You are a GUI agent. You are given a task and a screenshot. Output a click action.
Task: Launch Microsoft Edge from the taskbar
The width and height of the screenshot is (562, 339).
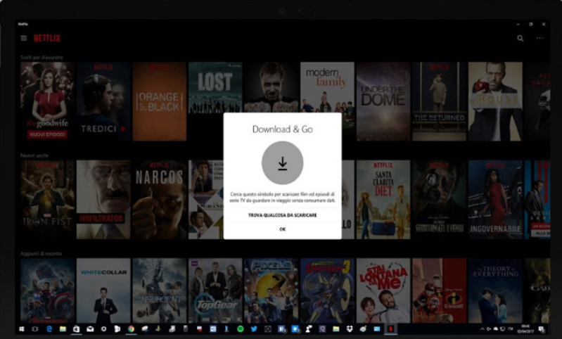pos(49,329)
